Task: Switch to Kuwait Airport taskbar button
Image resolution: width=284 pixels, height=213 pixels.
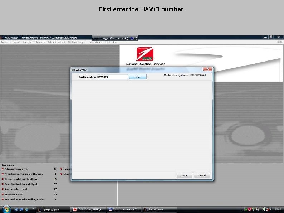Action: (x=53, y=209)
